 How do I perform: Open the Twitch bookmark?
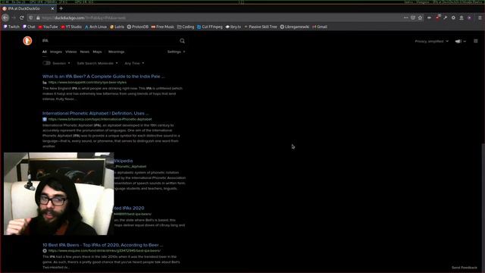(11, 27)
